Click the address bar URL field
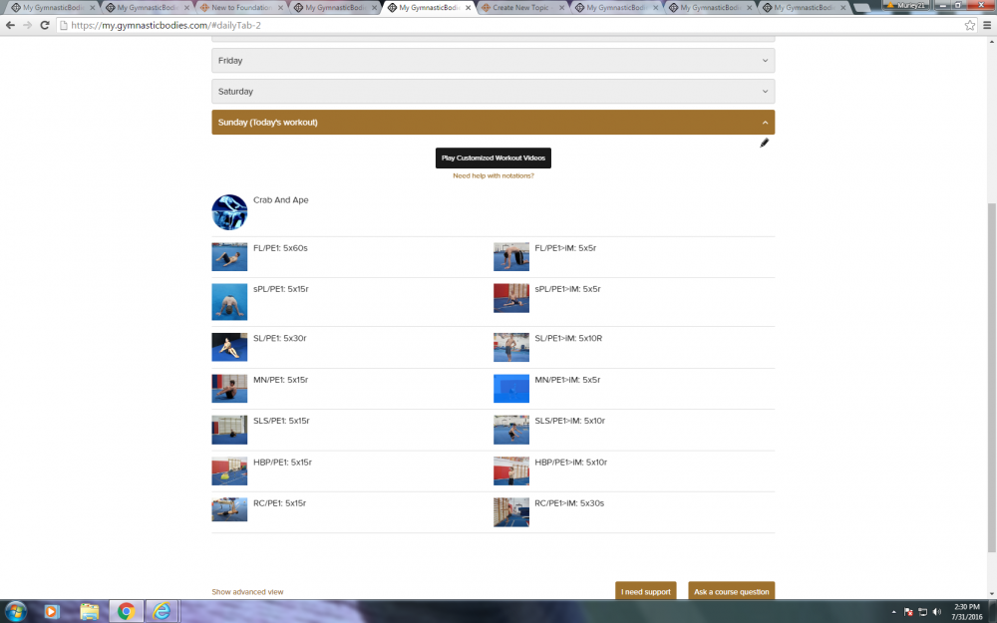This screenshot has width=997, height=623. (508, 26)
